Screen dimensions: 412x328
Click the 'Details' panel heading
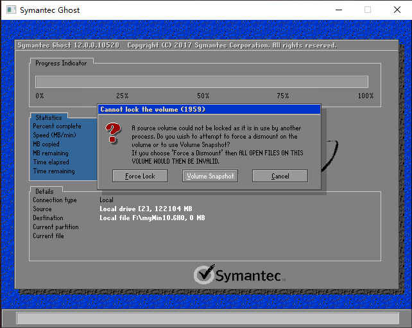pyautogui.click(x=44, y=191)
